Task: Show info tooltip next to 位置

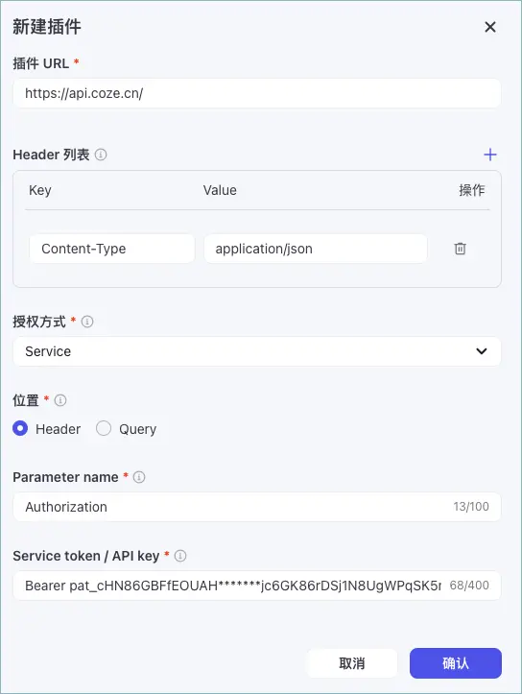Action: 60,400
